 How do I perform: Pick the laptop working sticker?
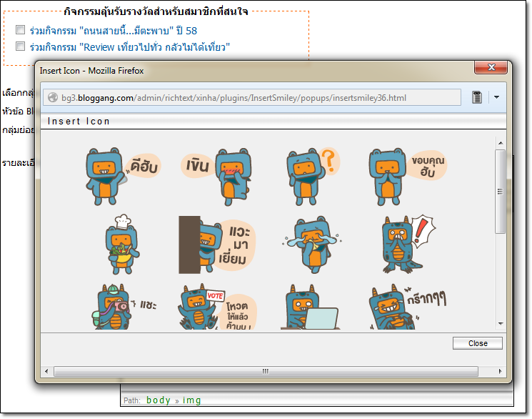pos(310,307)
